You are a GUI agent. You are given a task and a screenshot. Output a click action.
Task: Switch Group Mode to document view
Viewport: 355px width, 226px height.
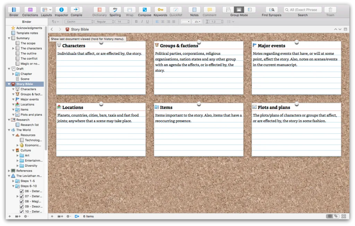point(228,10)
